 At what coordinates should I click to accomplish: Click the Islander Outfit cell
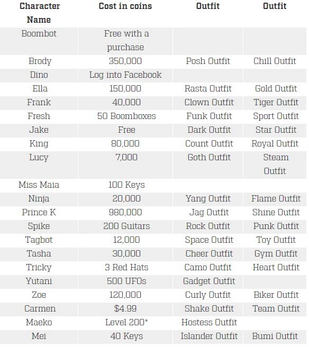pos(209,336)
